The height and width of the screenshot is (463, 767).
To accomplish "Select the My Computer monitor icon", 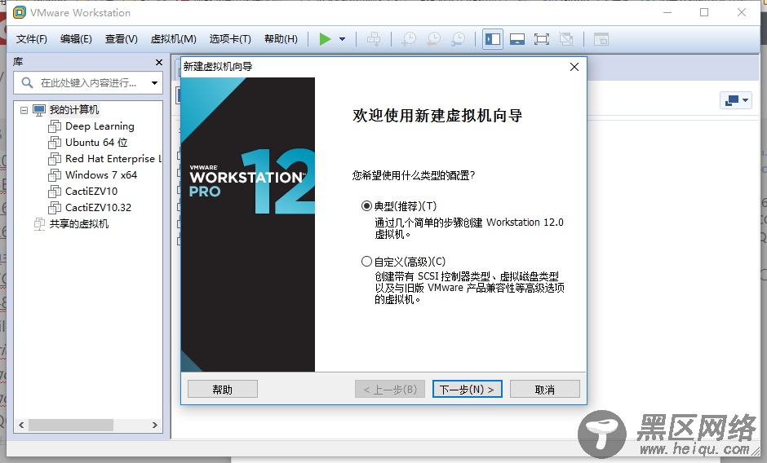I will 39,109.
